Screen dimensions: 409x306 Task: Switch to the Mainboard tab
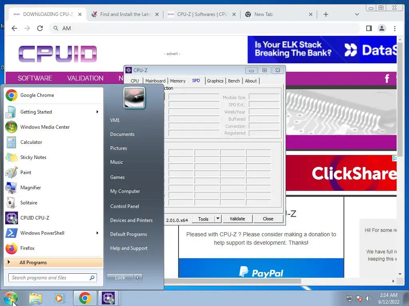click(155, 81)
